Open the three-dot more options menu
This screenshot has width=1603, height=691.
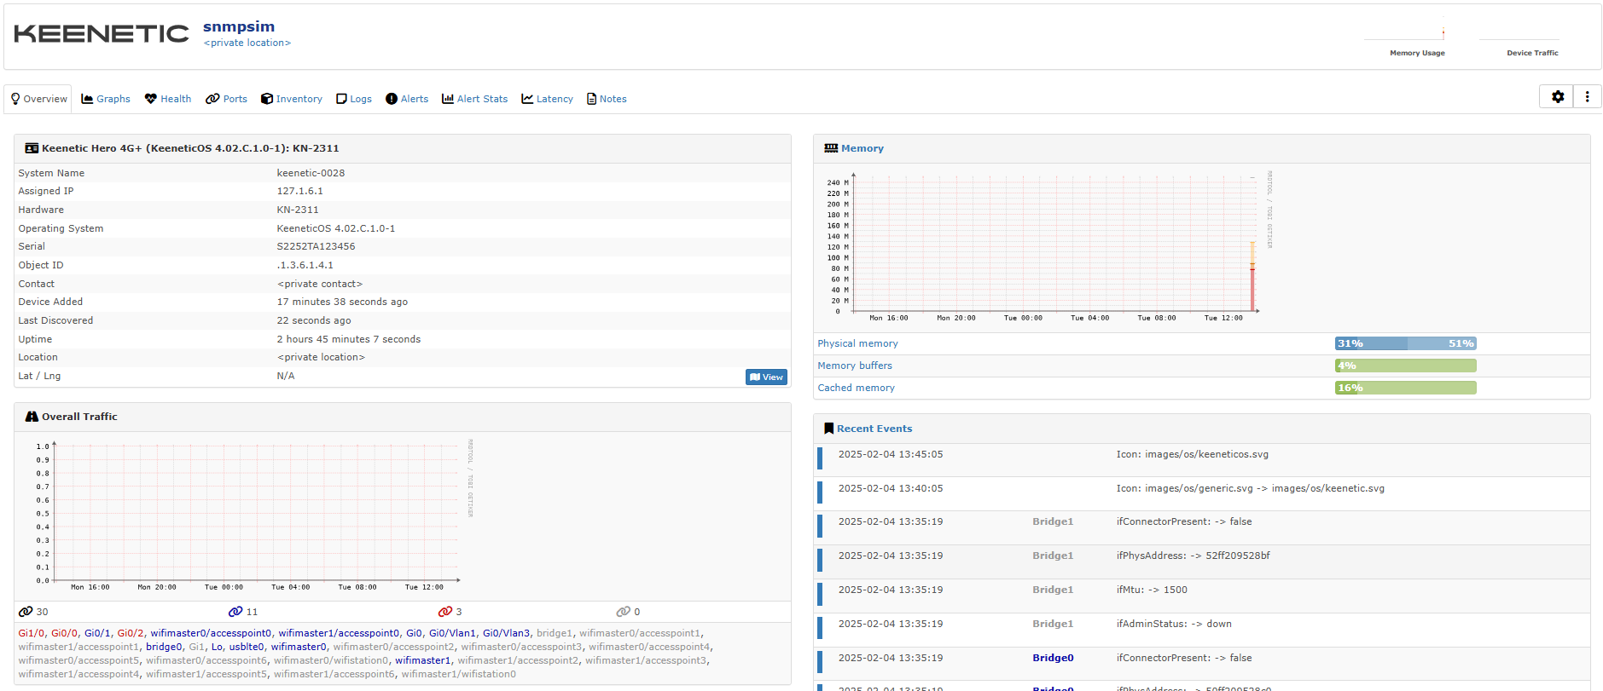1588,97
